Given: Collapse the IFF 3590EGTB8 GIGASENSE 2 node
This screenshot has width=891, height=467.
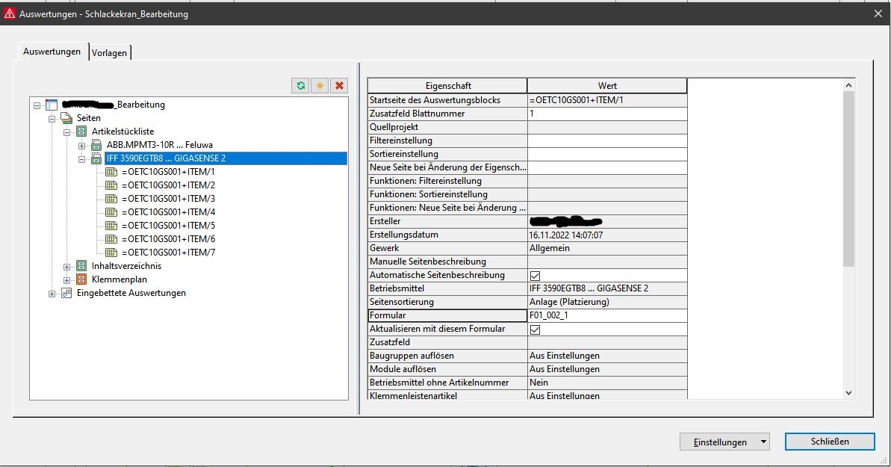Looking at the screenshot, I should (x=82, y=158).
